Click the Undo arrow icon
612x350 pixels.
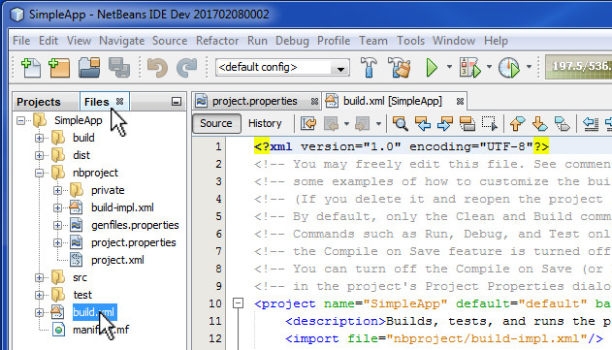pos(157,67)
